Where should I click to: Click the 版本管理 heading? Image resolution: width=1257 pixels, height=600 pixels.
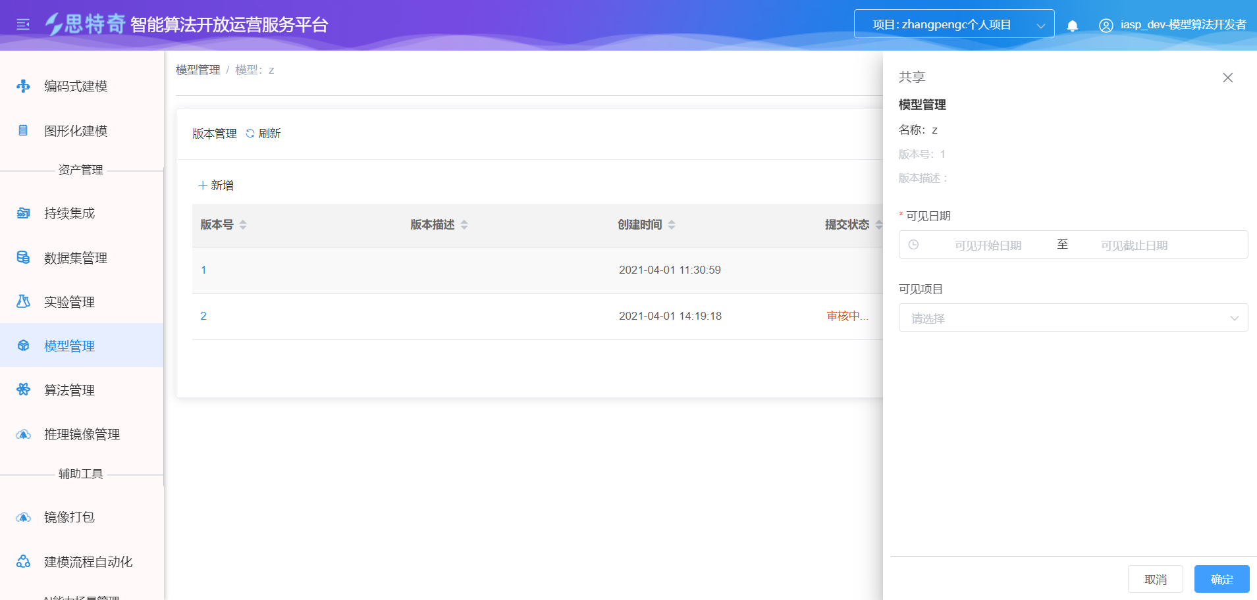[215, 134]
